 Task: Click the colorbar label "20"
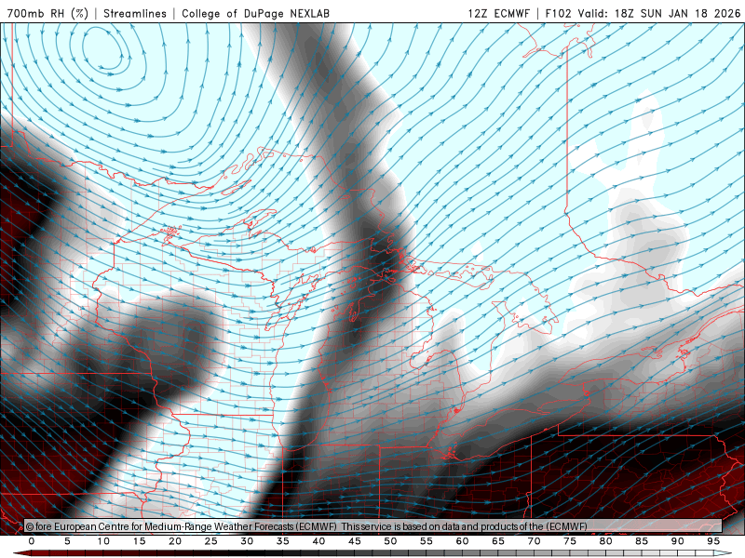tap(175, 541)
